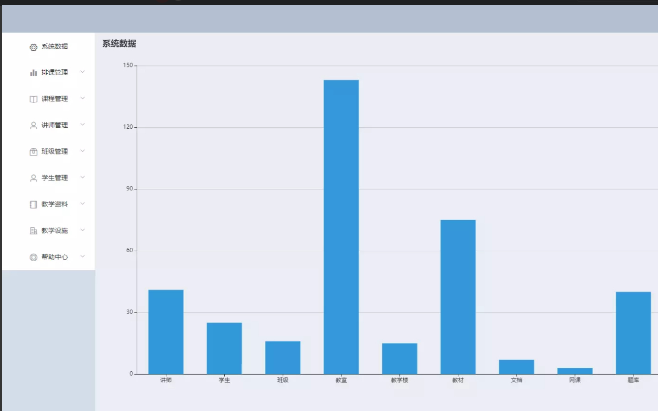The height and width of the screenshot is (411, 658).
Task: Click the gear icon beside 系统数据
Action: (33, 47)
